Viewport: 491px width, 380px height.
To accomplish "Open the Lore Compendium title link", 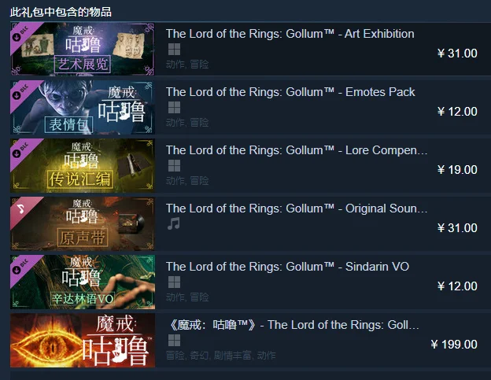I will click(x=297, y=150).
